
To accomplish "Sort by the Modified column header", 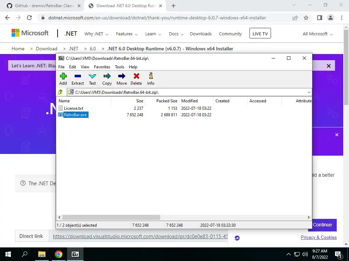I will pos(196,101).
